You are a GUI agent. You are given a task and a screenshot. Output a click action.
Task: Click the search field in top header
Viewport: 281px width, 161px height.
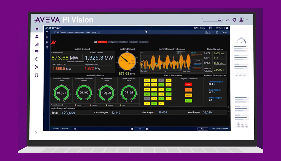pyautogui.click(x=211, y=20)
